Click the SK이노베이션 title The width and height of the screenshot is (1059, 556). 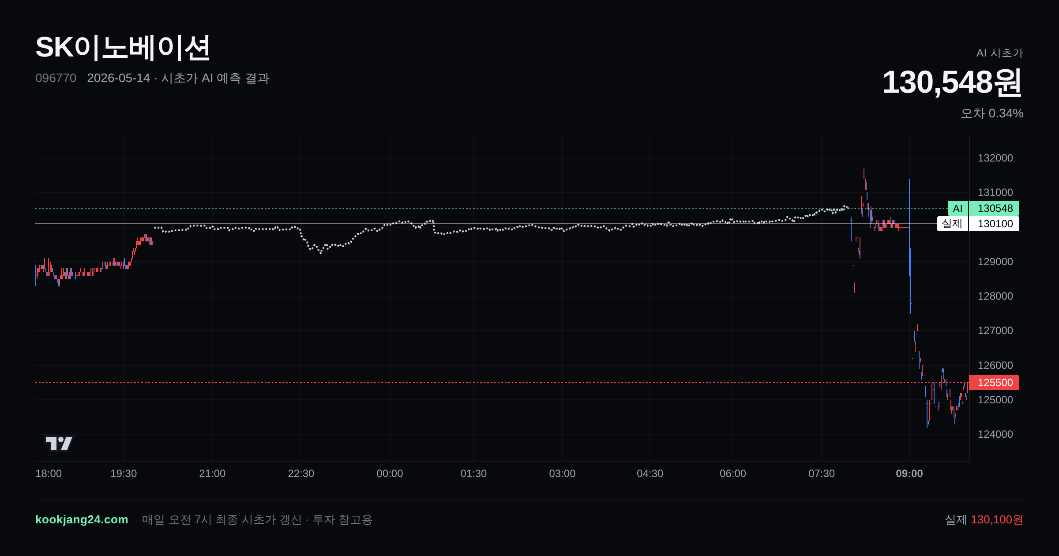[123, 48]
